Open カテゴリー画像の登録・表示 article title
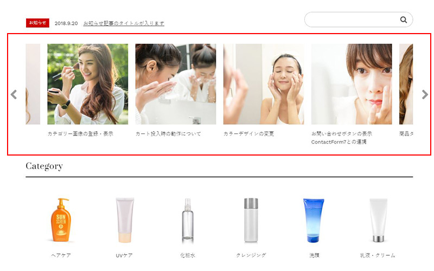The image size is (434, 271). pos(80,134)
